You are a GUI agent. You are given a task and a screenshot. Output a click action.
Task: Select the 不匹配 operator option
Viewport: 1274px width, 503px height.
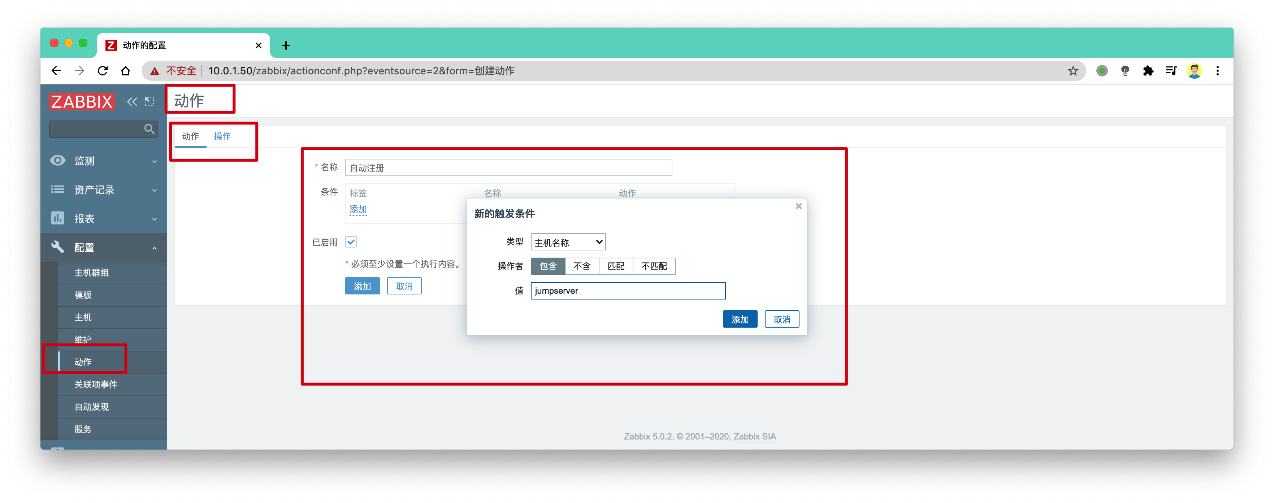[x=654, y=266]
